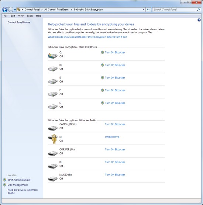
Task: Click the window Maximize button
Action: point(189,2)
